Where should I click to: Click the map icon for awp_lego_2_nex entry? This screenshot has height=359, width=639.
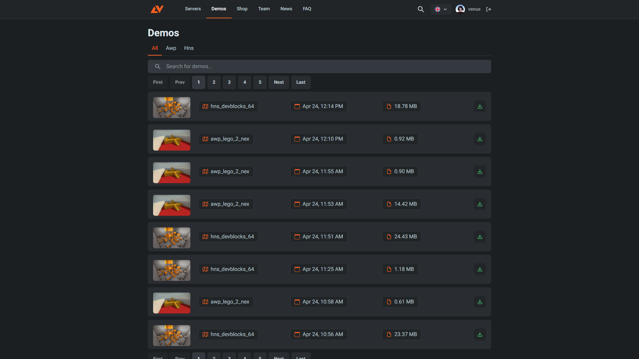point(205,139)
